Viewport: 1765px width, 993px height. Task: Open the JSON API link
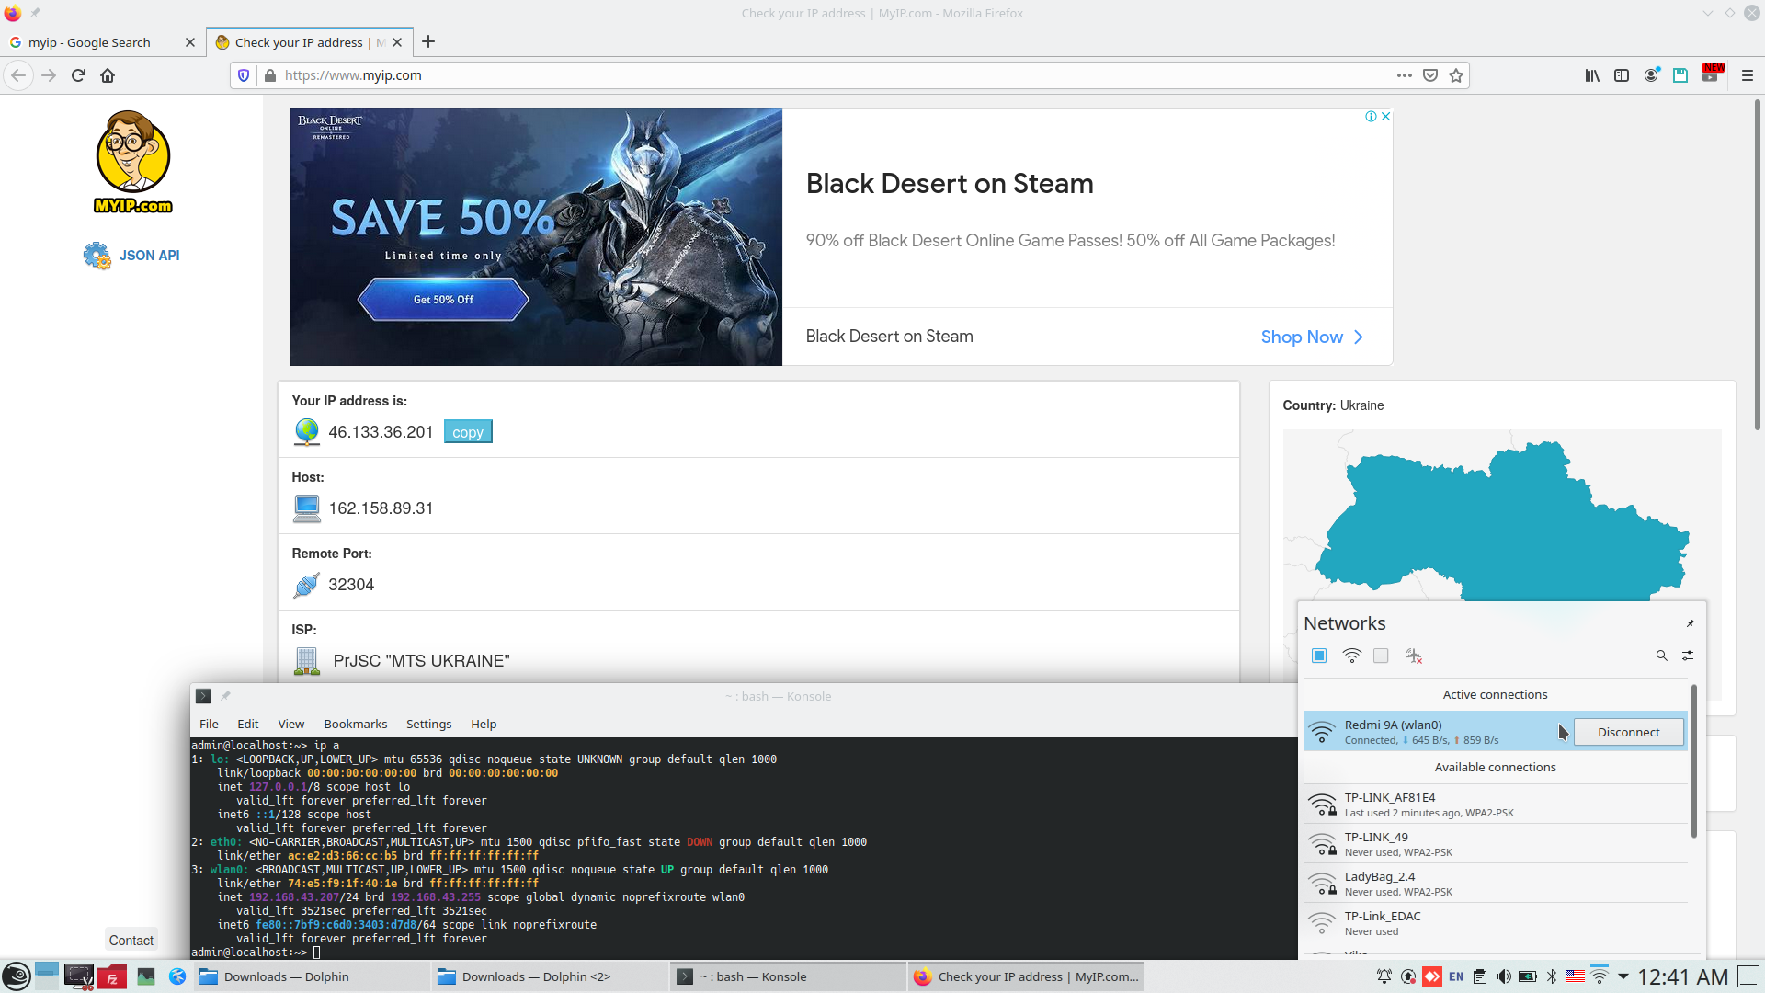coord(149,256)
